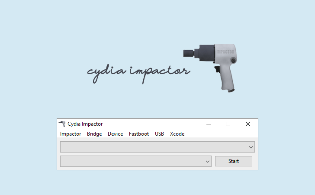
Task: Click the Cydia Impactor title bar drill icon
Action: pos(62,124)
